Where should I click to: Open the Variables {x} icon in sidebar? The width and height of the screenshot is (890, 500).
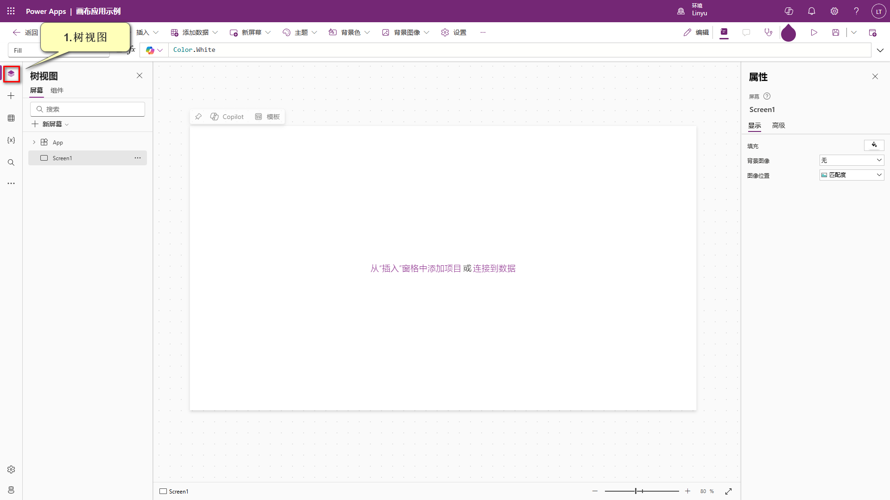click(11, 140)
